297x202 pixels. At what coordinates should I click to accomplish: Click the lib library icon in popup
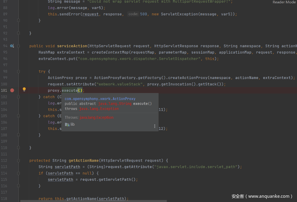(67, 124)
